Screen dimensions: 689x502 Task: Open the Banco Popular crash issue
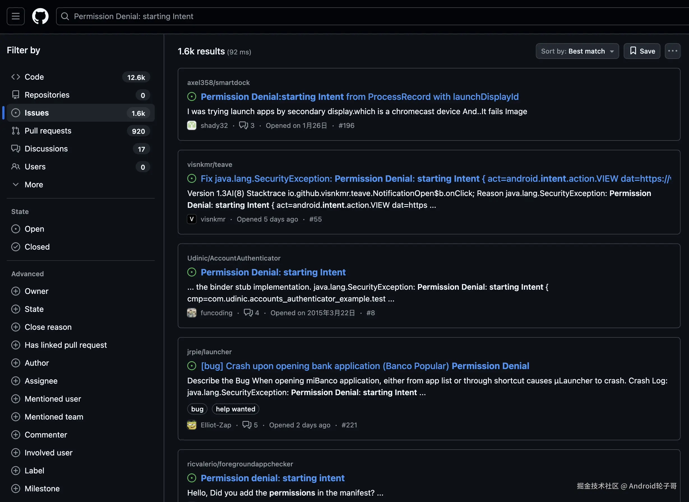(365, 366)
